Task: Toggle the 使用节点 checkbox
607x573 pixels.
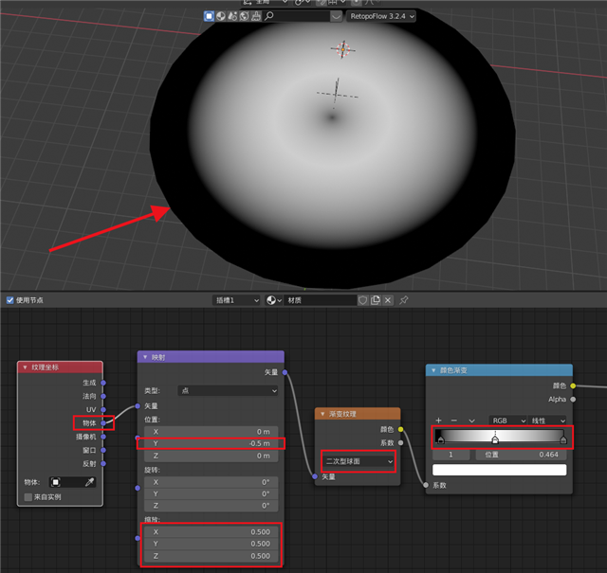Action: [x=10, y=300]
